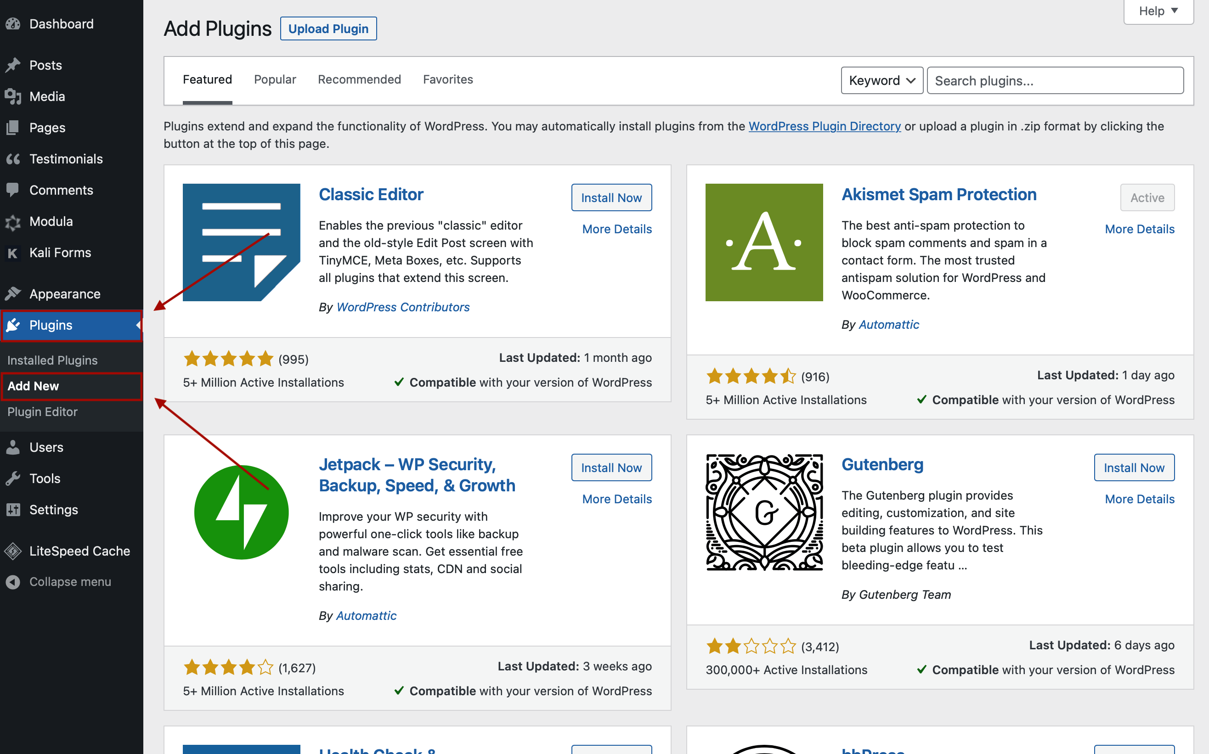
Task: Click the Akismet Active button
Action: [1147, 197]
